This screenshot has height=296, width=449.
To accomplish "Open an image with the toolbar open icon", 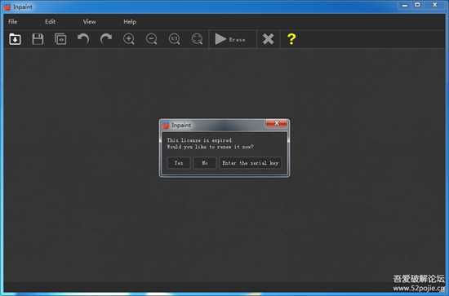I will 15,39.
